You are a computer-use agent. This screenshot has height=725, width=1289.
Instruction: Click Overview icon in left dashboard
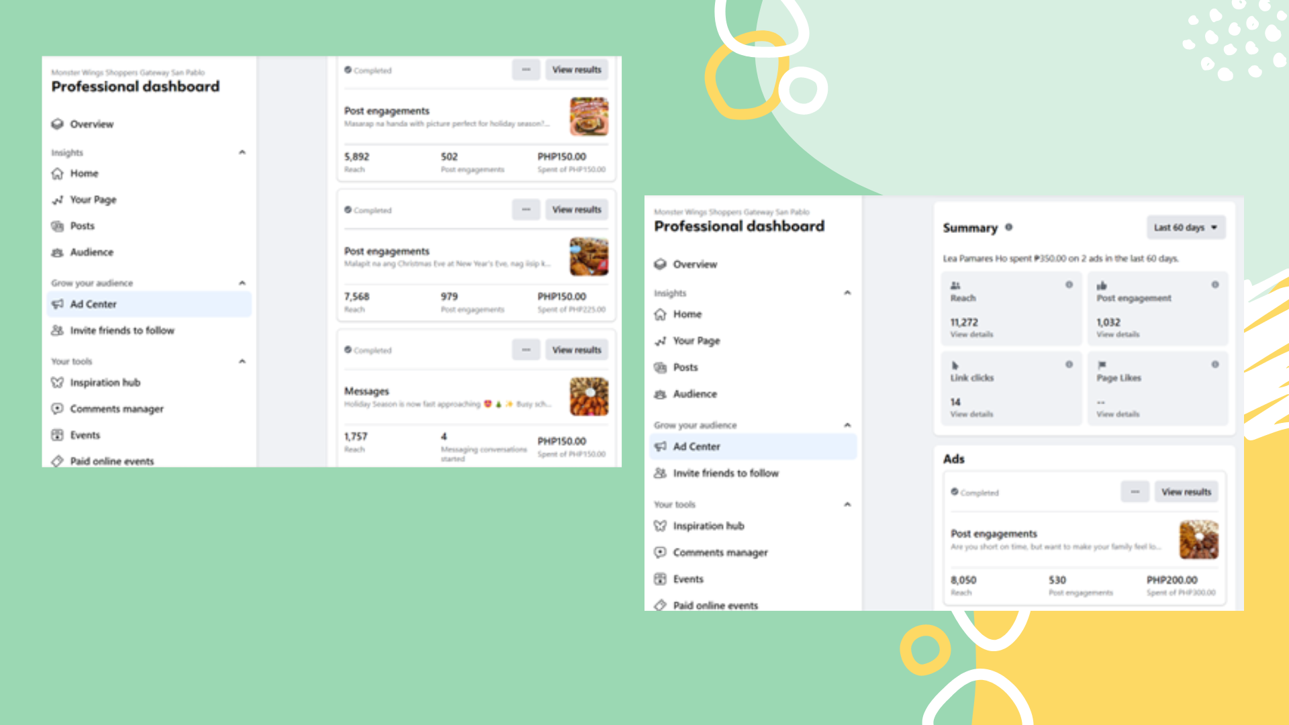58,124
